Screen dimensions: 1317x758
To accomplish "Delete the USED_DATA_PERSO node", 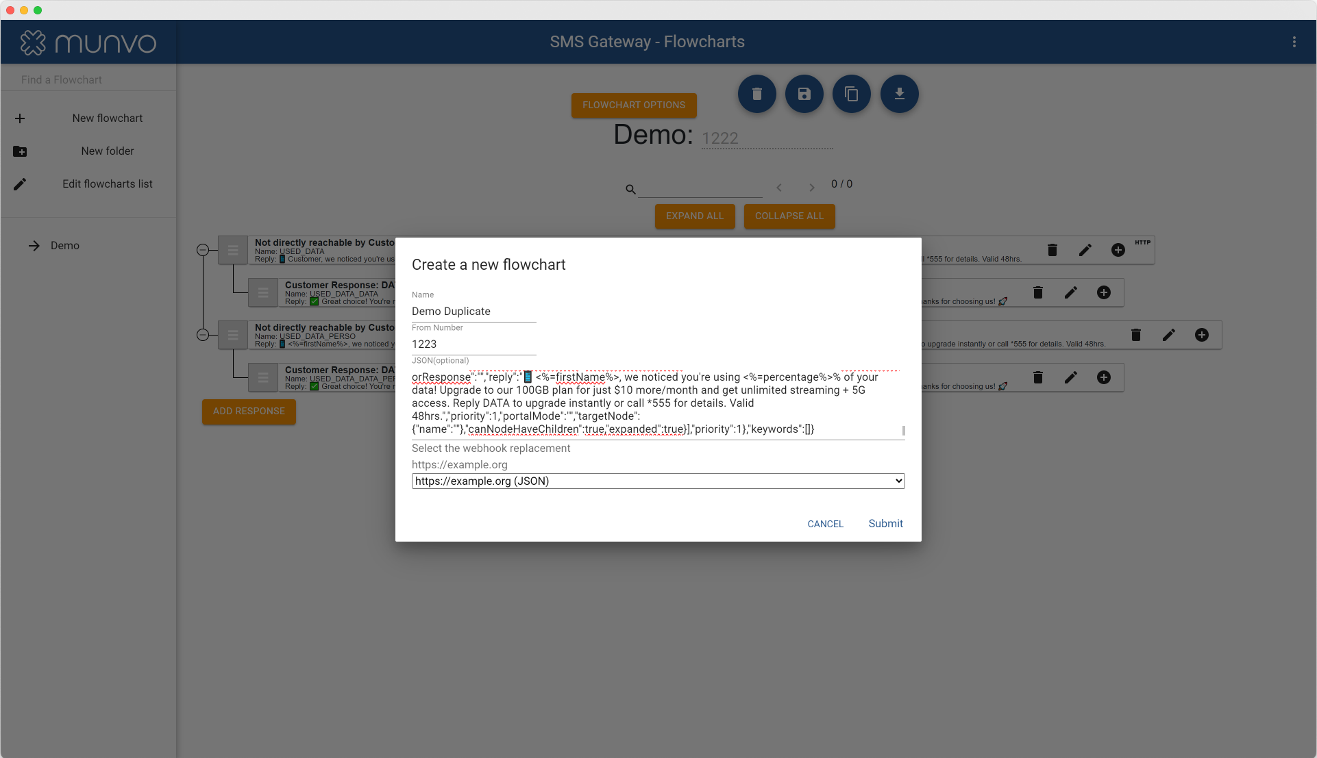I will point(1136,335).
